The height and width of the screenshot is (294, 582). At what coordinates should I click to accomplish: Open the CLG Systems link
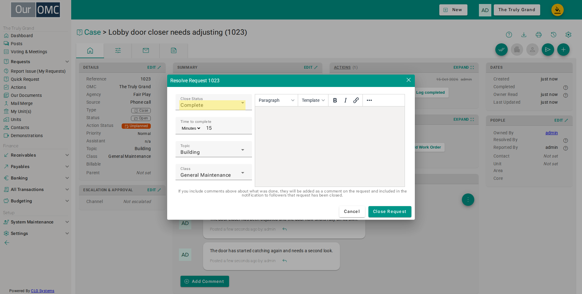(x=43, y=291)
